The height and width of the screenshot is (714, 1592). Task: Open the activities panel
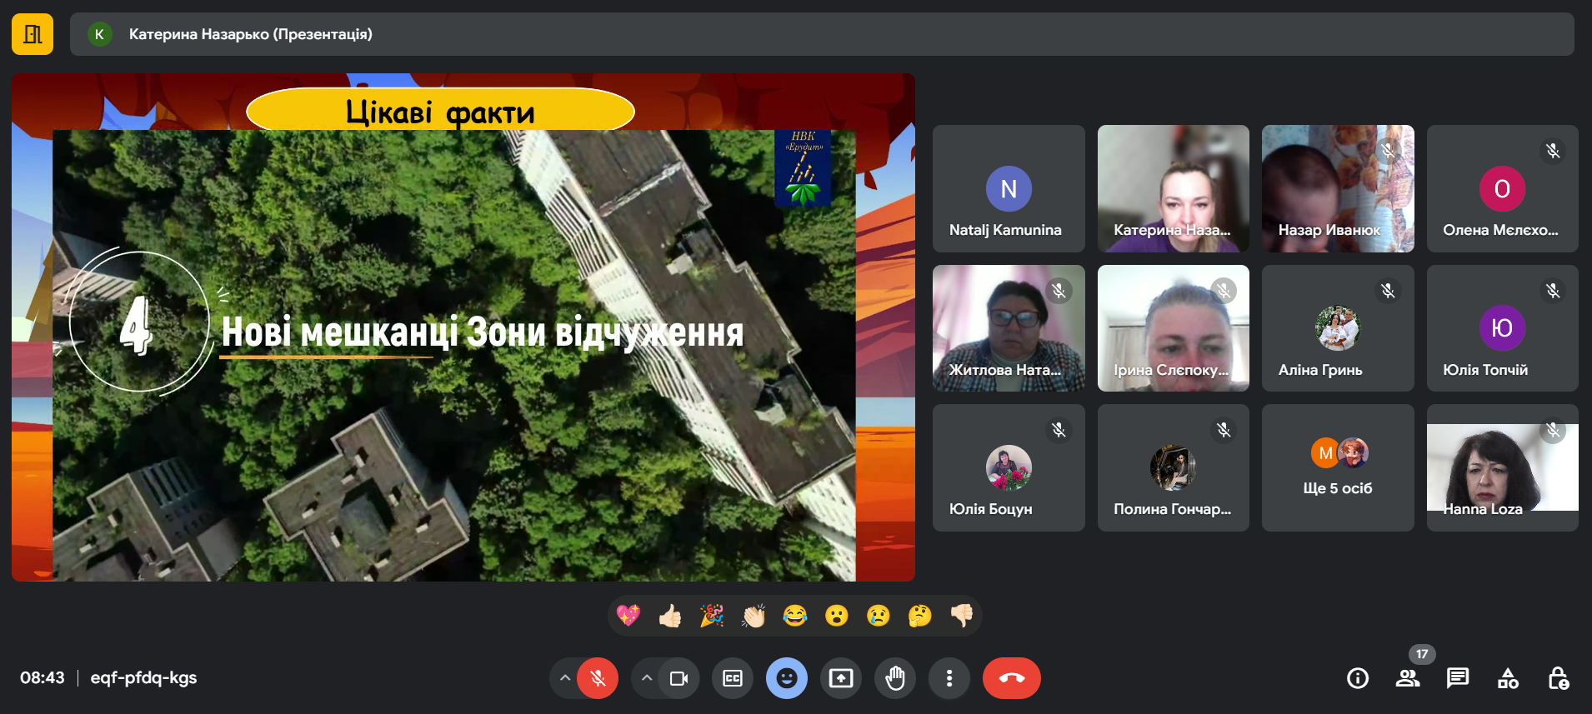[1508, 678]
